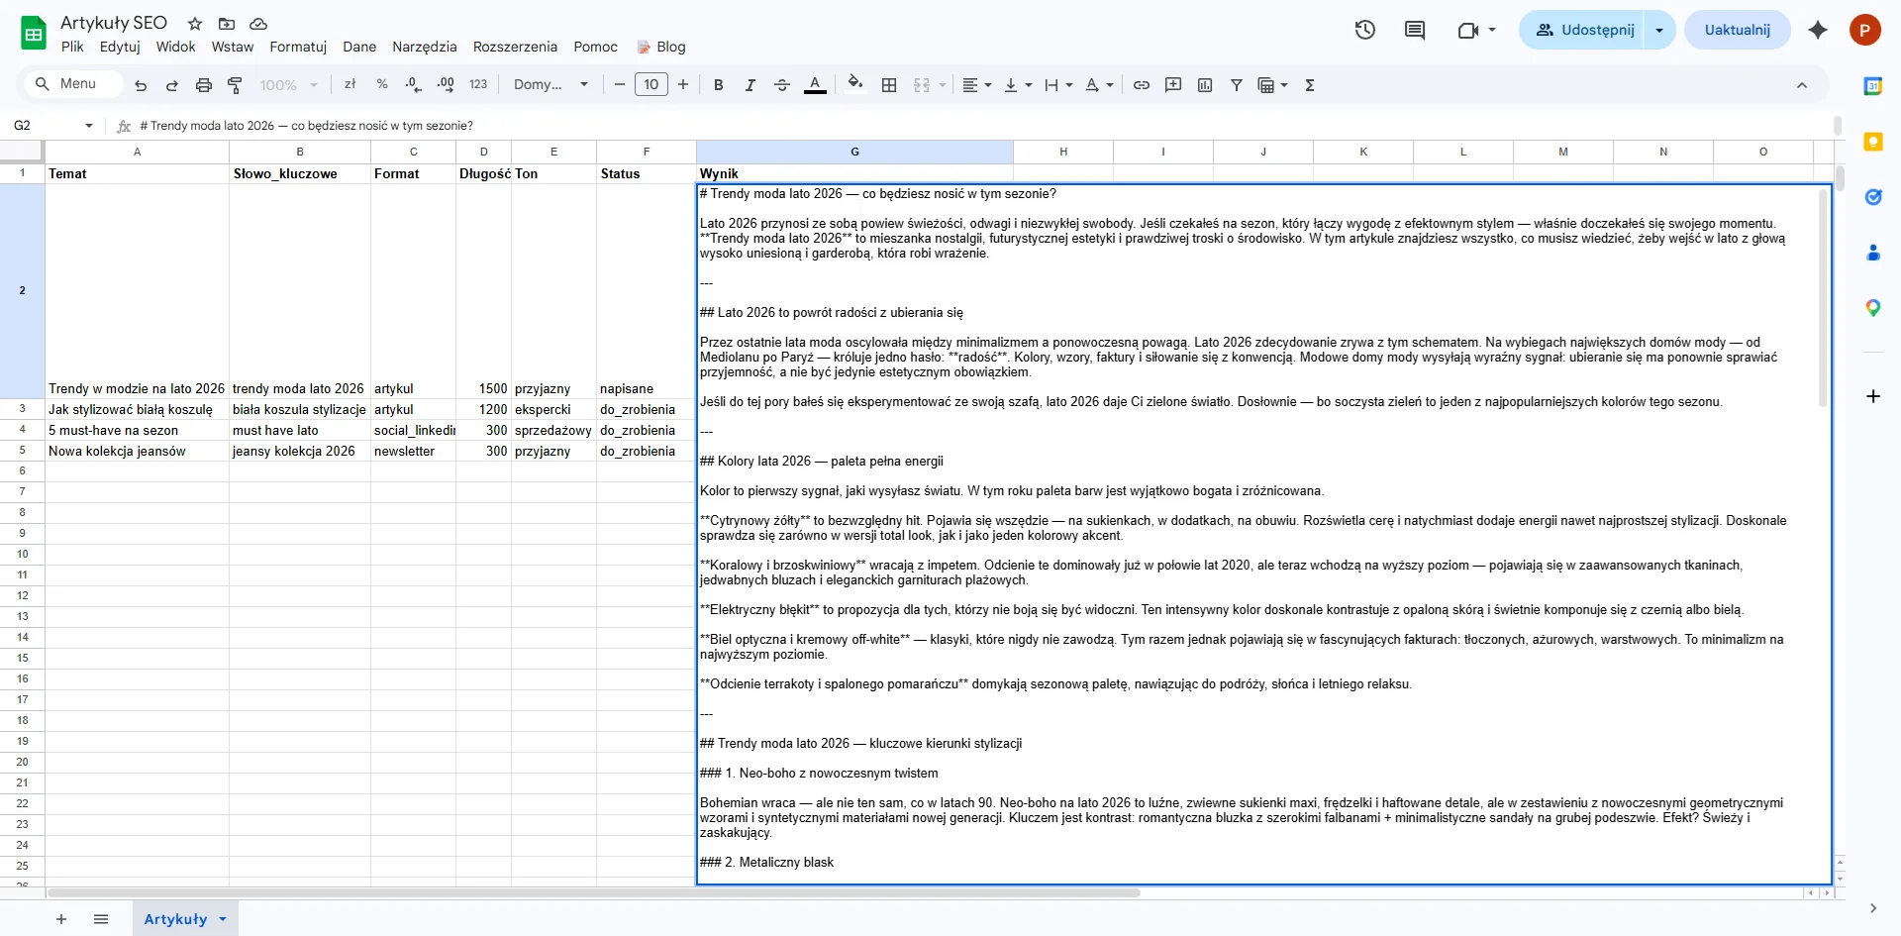Open the Tasks side panel

pos(1873,197)
